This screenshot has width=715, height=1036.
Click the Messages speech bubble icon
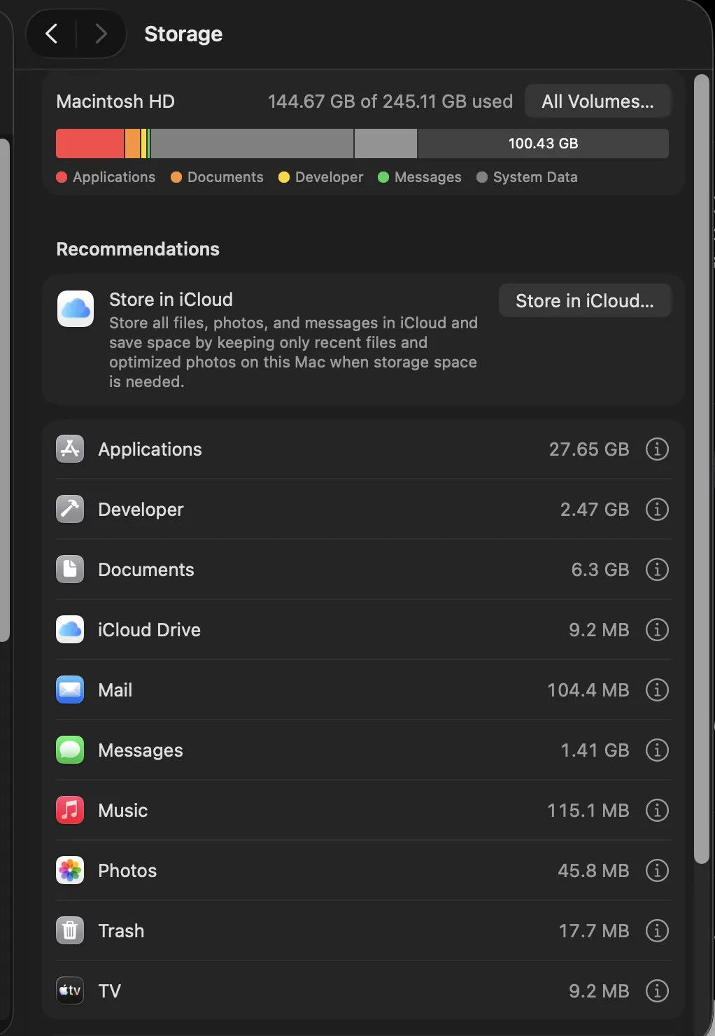[70, 750]
